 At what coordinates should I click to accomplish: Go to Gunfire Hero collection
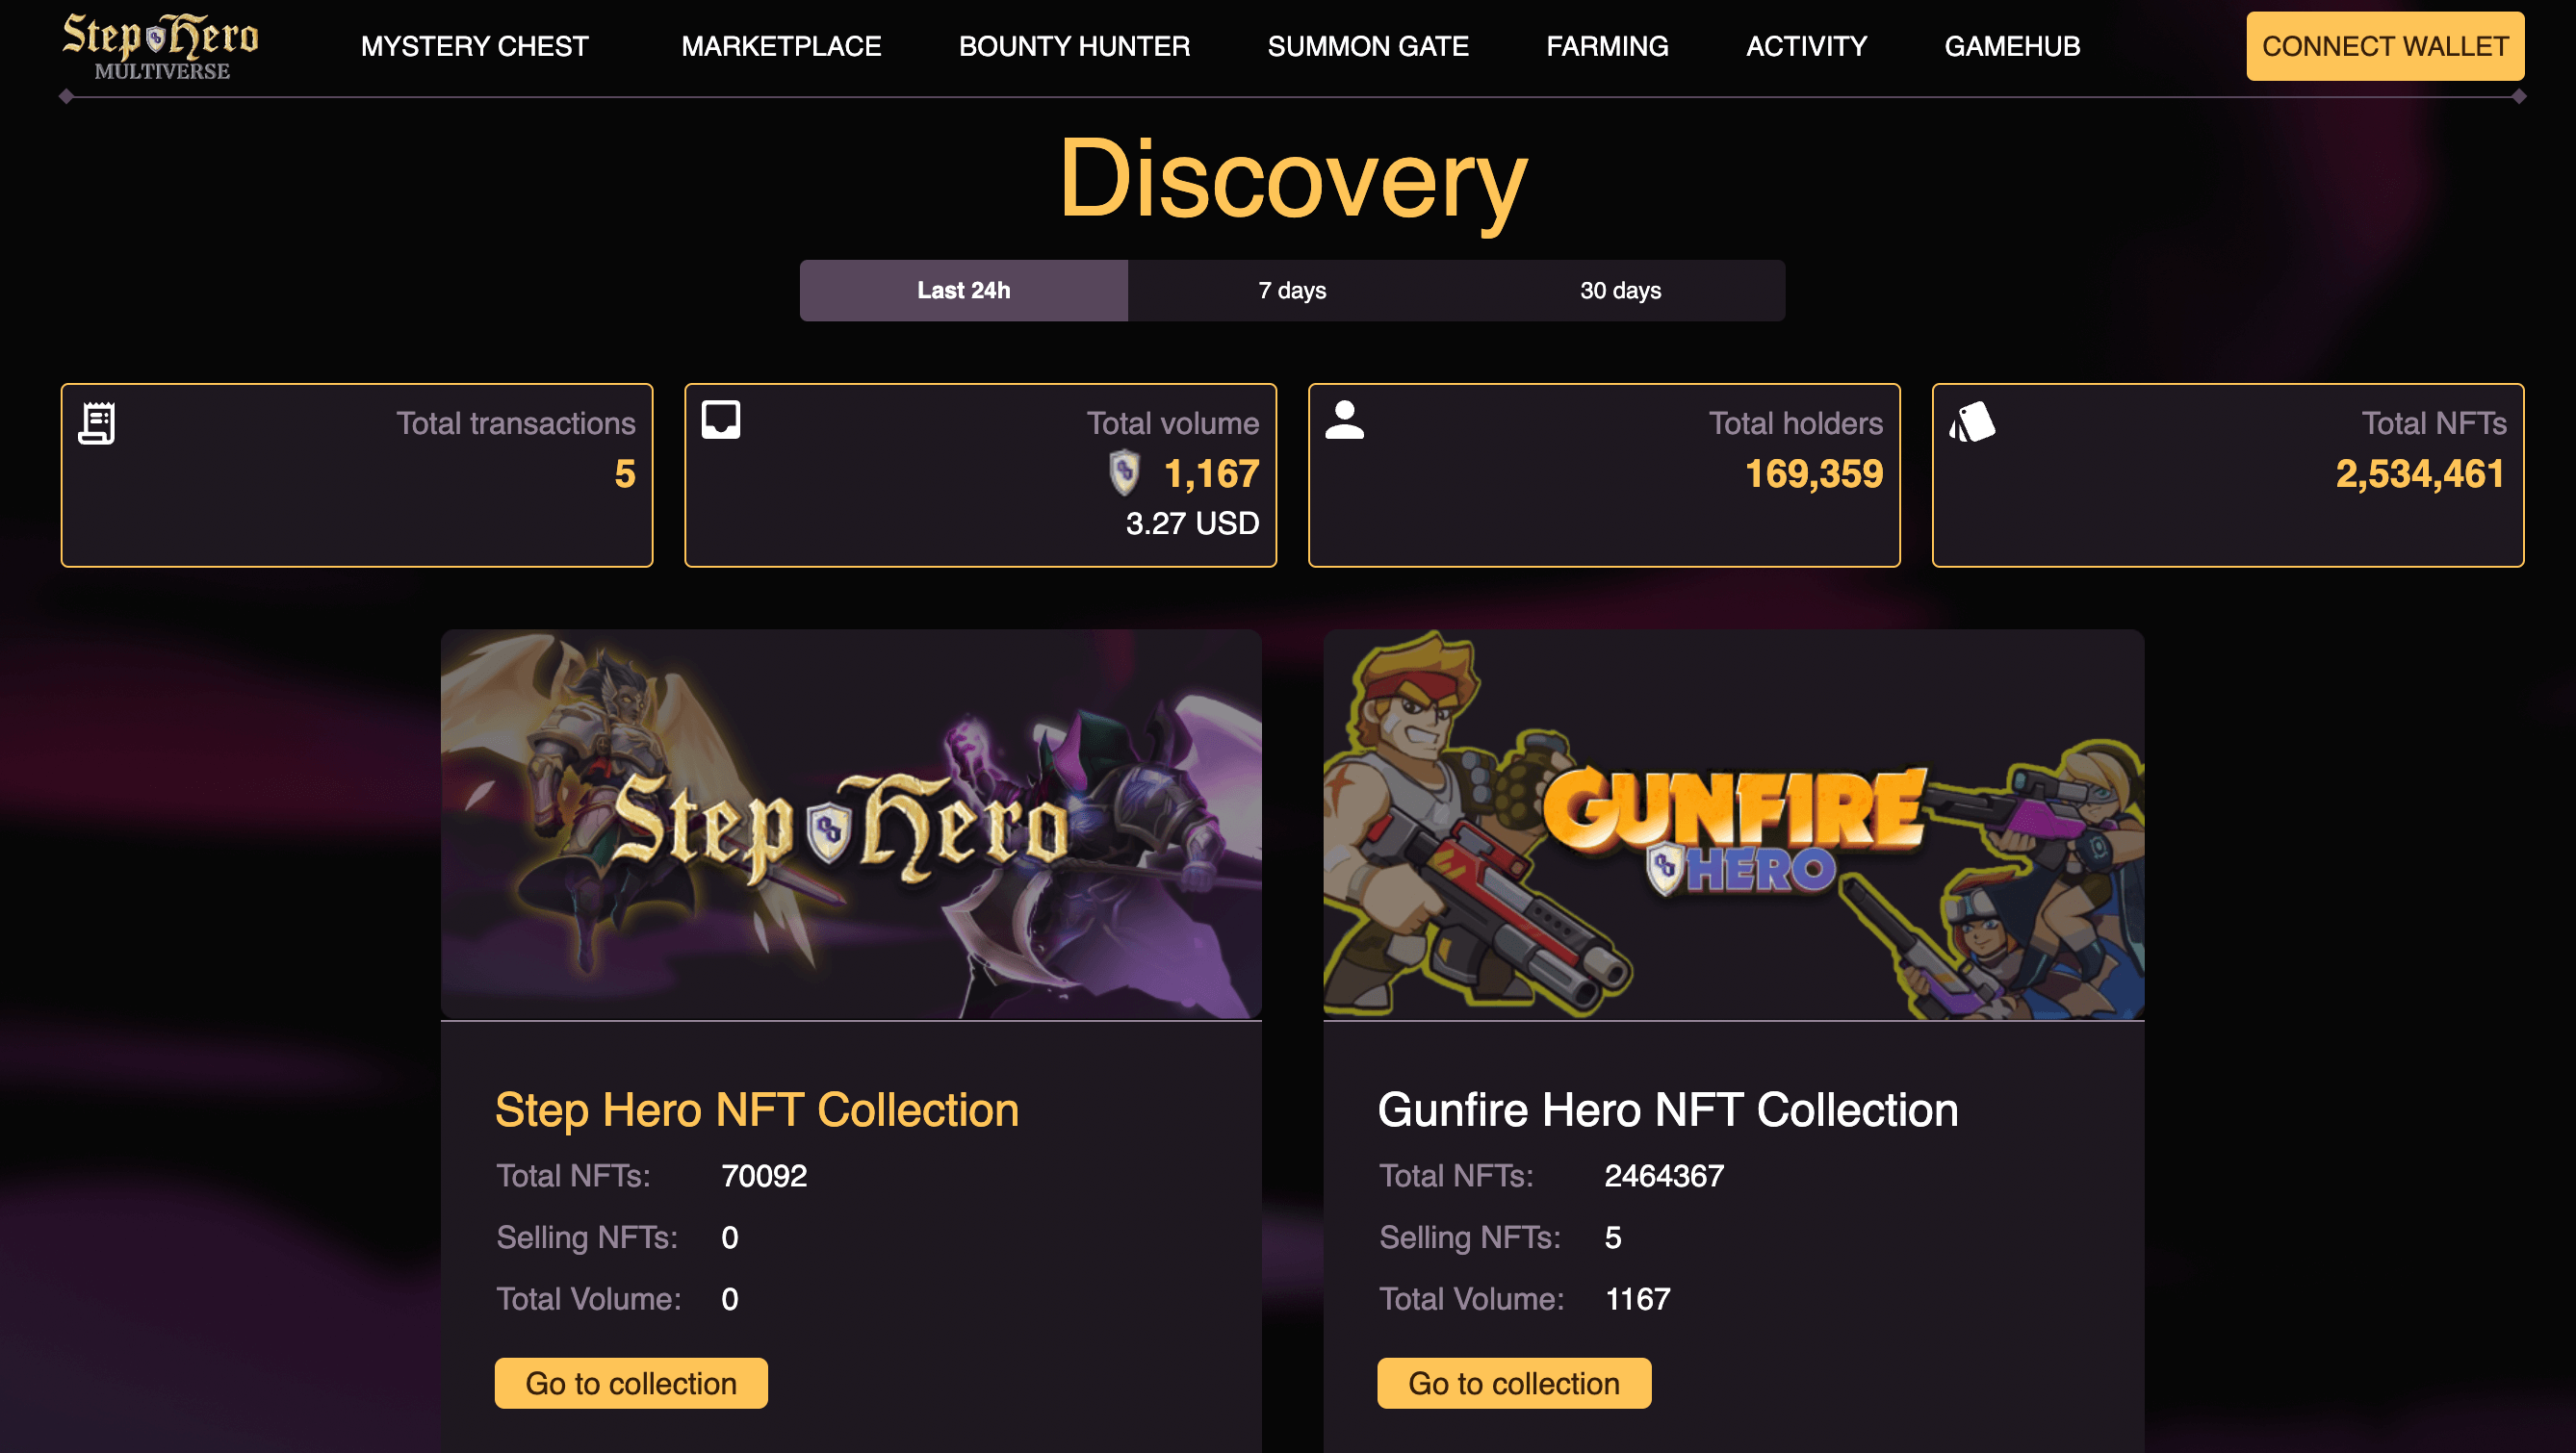(1514, 1383)
